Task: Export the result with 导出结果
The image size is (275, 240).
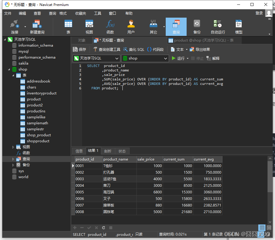Action: 200,50
